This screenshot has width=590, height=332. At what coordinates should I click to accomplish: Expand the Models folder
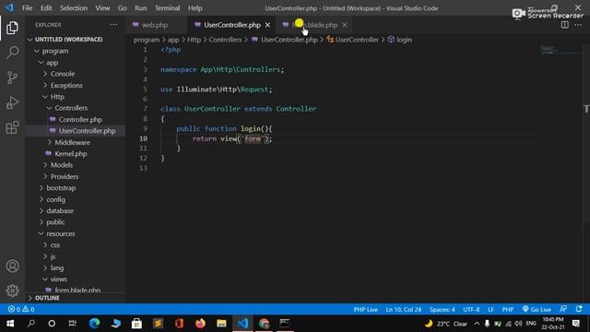click(x=62, y=165)
